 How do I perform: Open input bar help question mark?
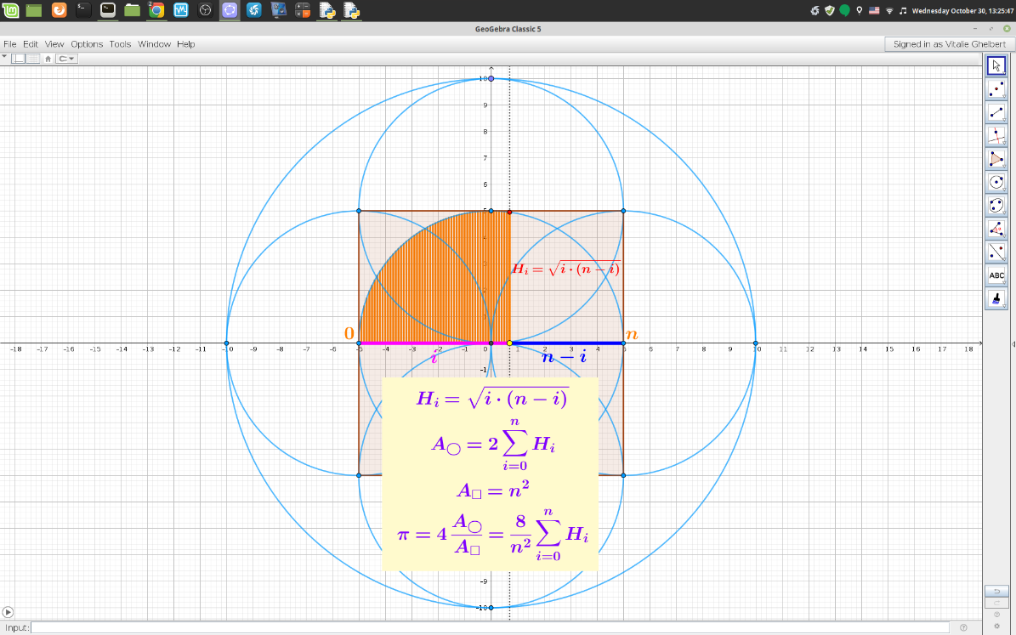963,627
